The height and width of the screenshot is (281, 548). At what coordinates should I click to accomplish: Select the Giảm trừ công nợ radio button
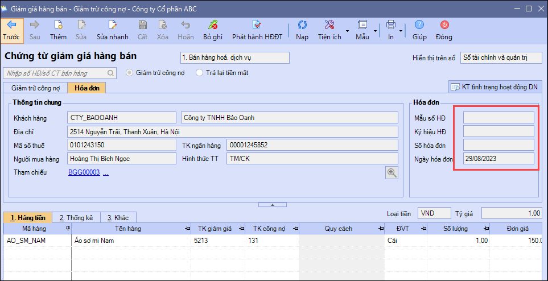pyautogui.click(x=130, y=73)
